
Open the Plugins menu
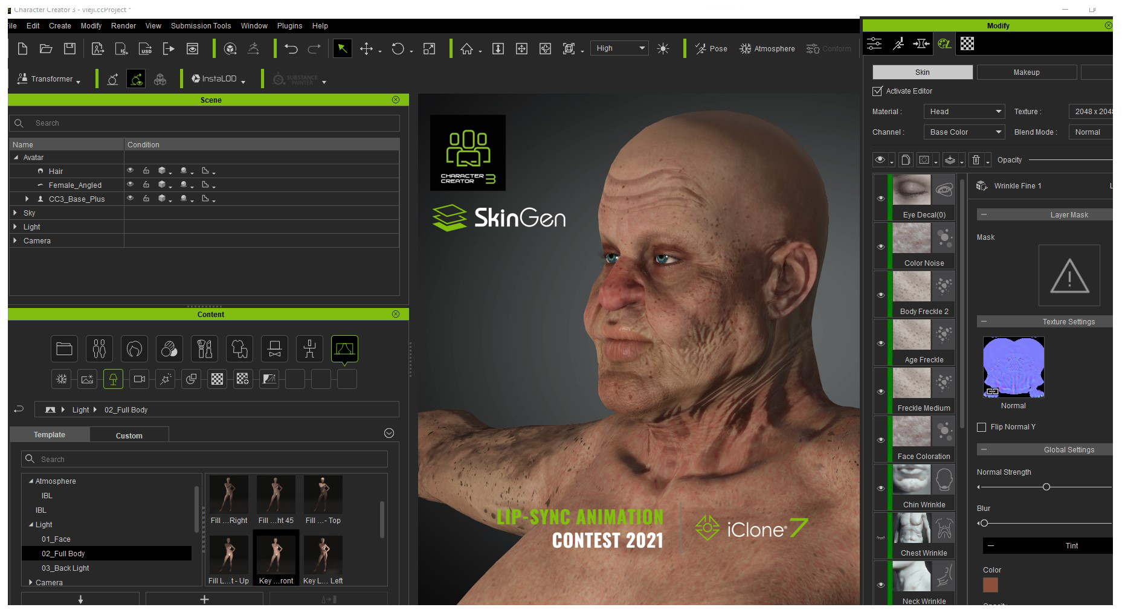click(289, 26)
